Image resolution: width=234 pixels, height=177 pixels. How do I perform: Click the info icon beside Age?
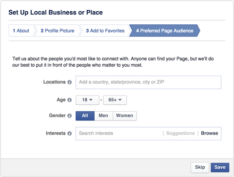coord(70,100)
